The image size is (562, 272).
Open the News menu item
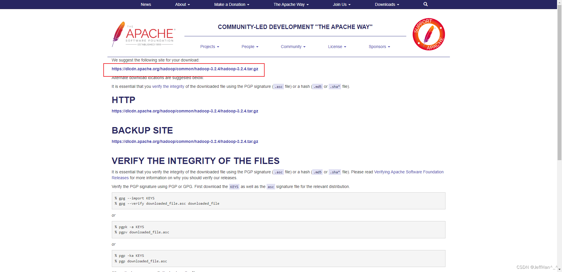click(146, 4)
